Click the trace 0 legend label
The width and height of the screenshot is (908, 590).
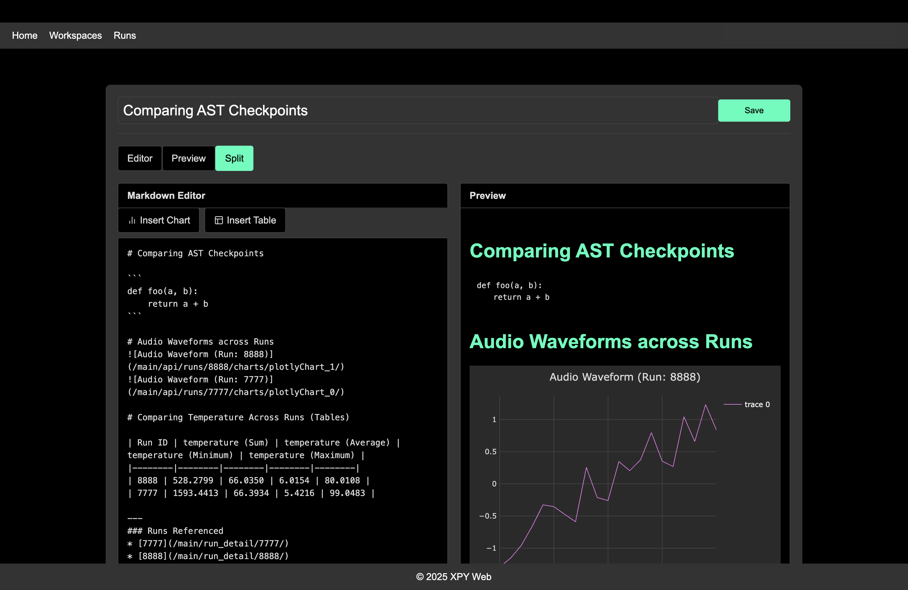point(757,405)
